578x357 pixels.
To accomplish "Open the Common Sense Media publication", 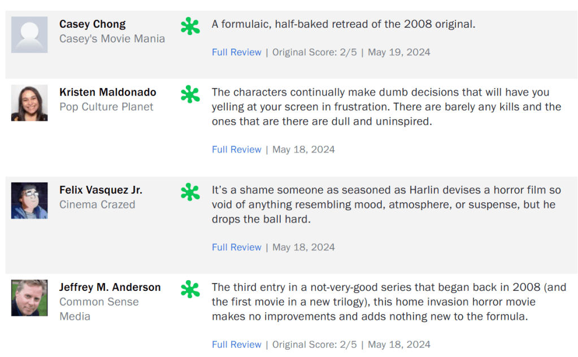I will [99, 302].
